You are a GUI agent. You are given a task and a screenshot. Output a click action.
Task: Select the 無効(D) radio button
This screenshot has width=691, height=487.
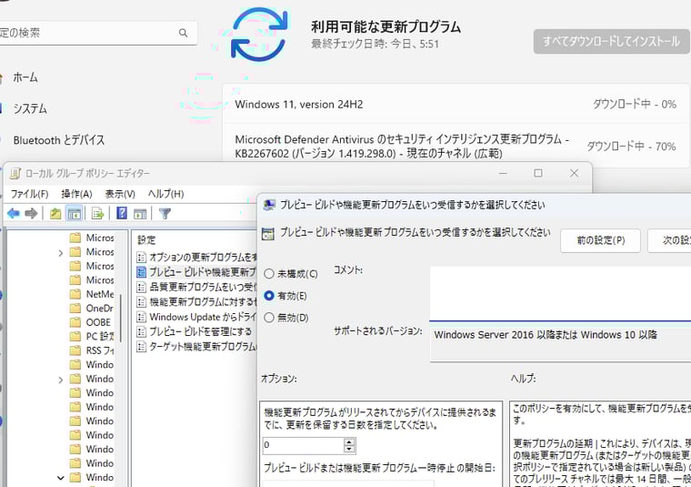click(269, 317)
